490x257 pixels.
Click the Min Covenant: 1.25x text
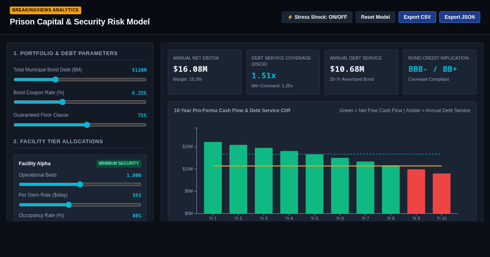[272, 86]
